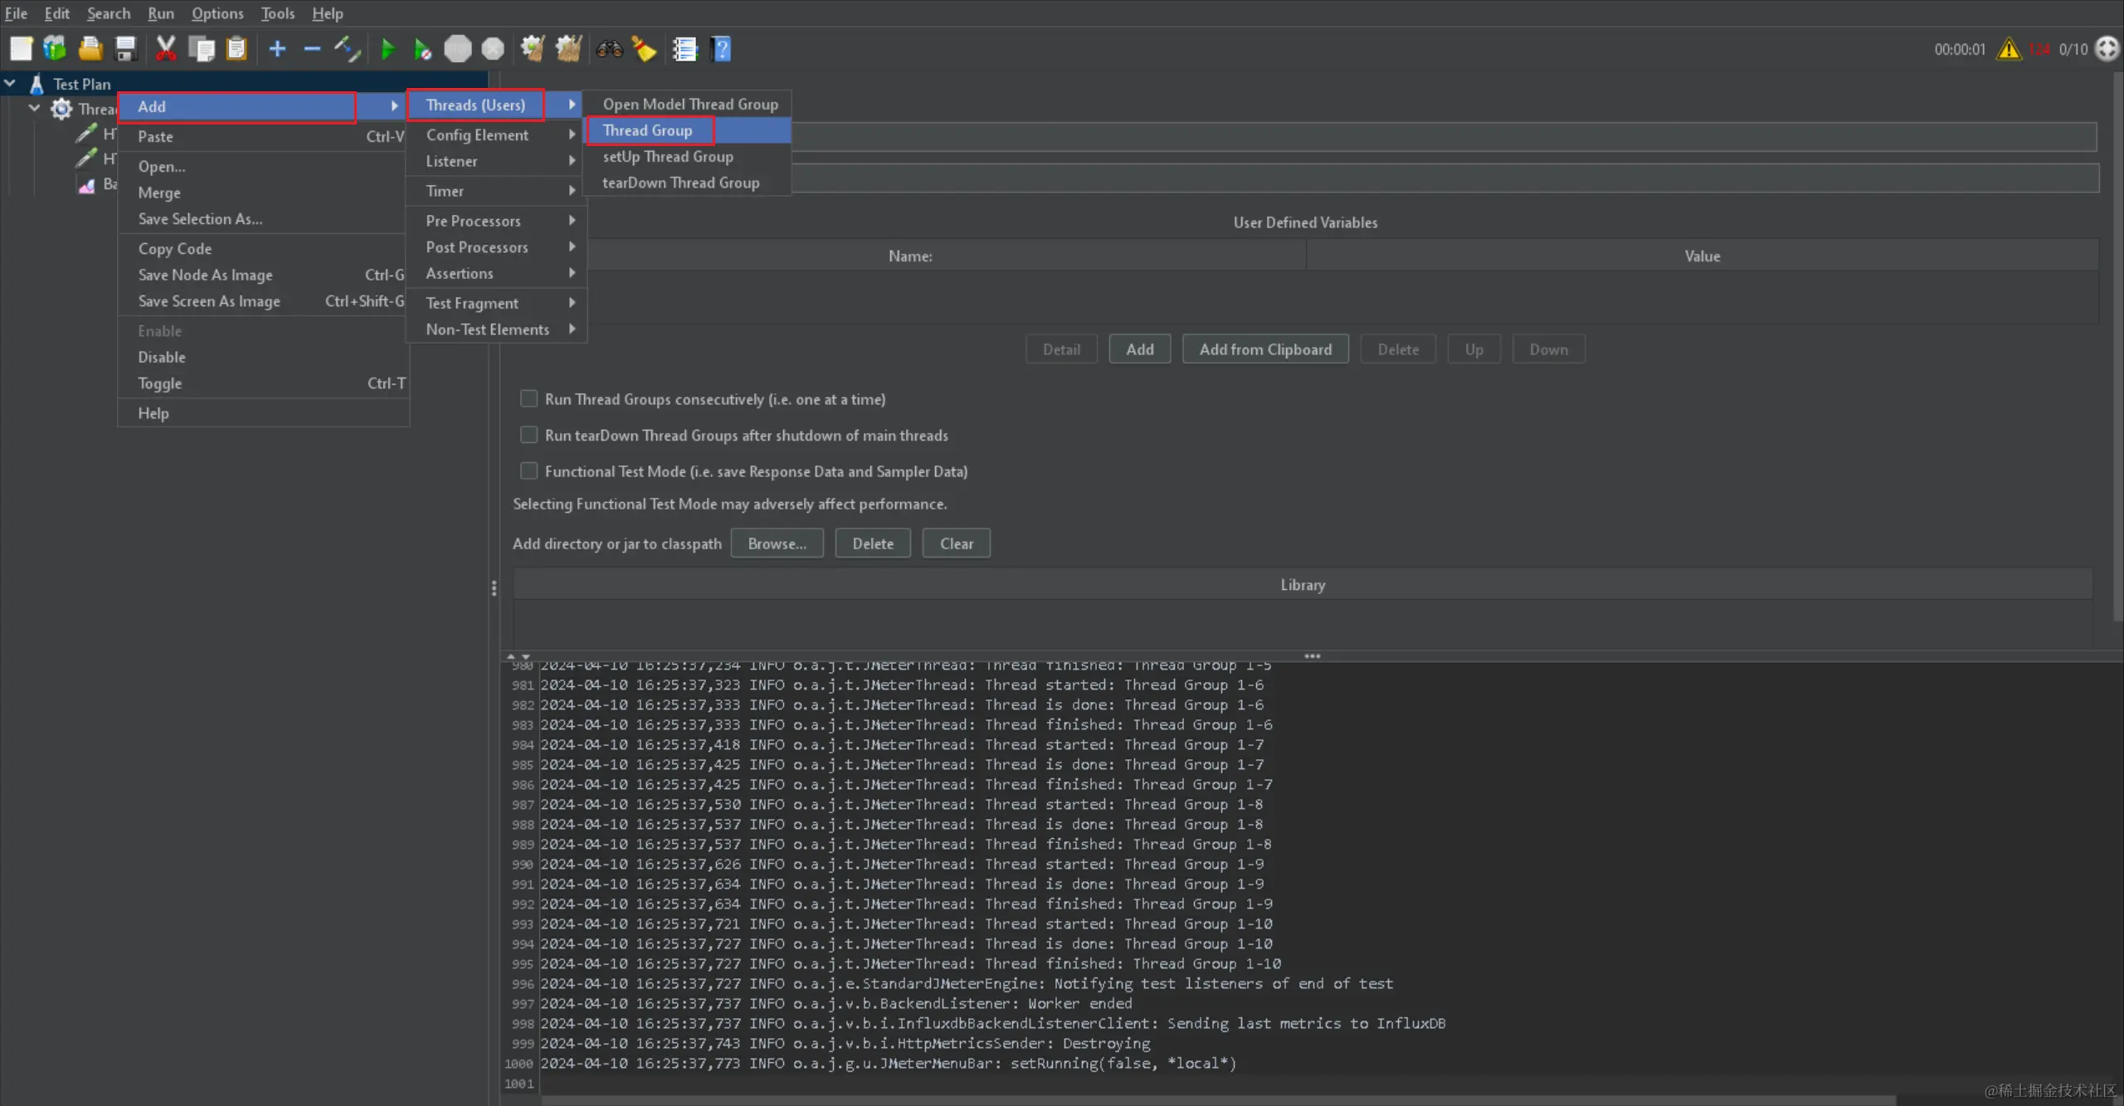
Task: Click the vertical split divider handle dots
Action: 494,588
